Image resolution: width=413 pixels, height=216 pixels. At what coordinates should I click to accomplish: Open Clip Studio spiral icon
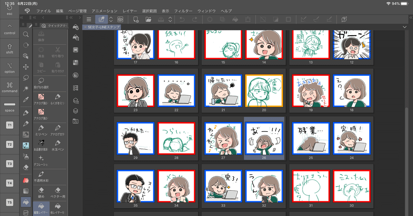(120, 19)
